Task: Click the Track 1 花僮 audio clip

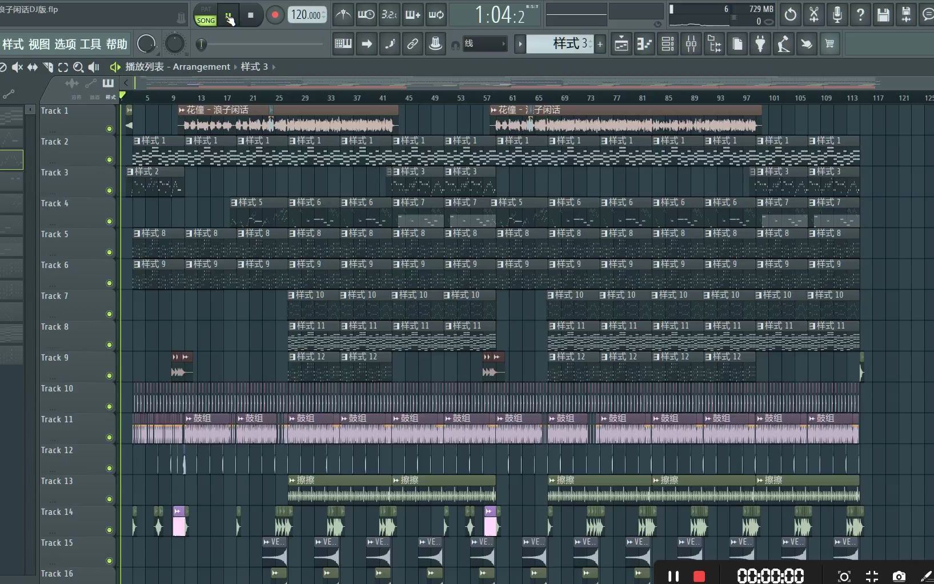Action: pos(288,119)
